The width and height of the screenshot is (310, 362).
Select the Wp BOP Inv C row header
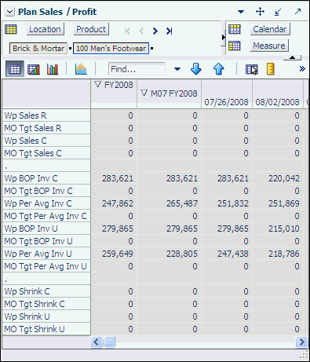coord(46,178)
